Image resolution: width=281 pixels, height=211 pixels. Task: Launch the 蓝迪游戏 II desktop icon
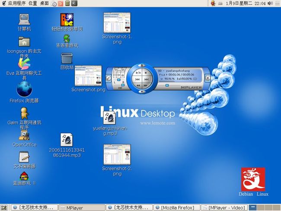click(x=24, y=179)
